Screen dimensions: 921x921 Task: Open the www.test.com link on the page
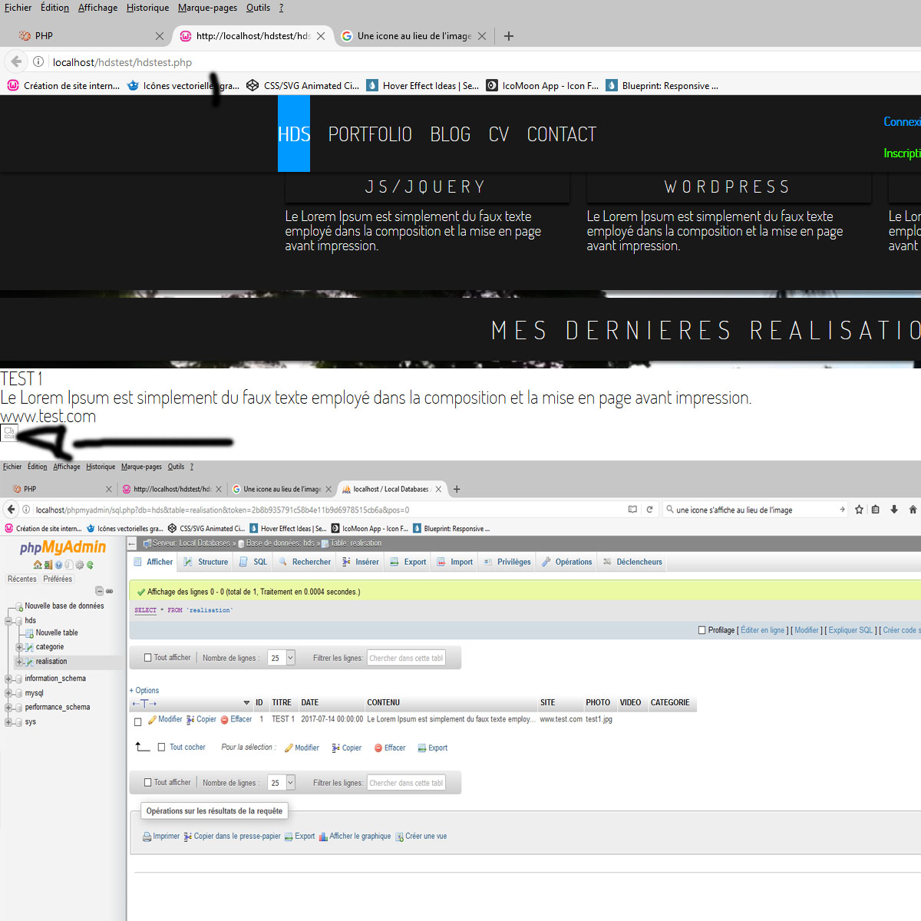pyautogui.click(x=48, y=417)
